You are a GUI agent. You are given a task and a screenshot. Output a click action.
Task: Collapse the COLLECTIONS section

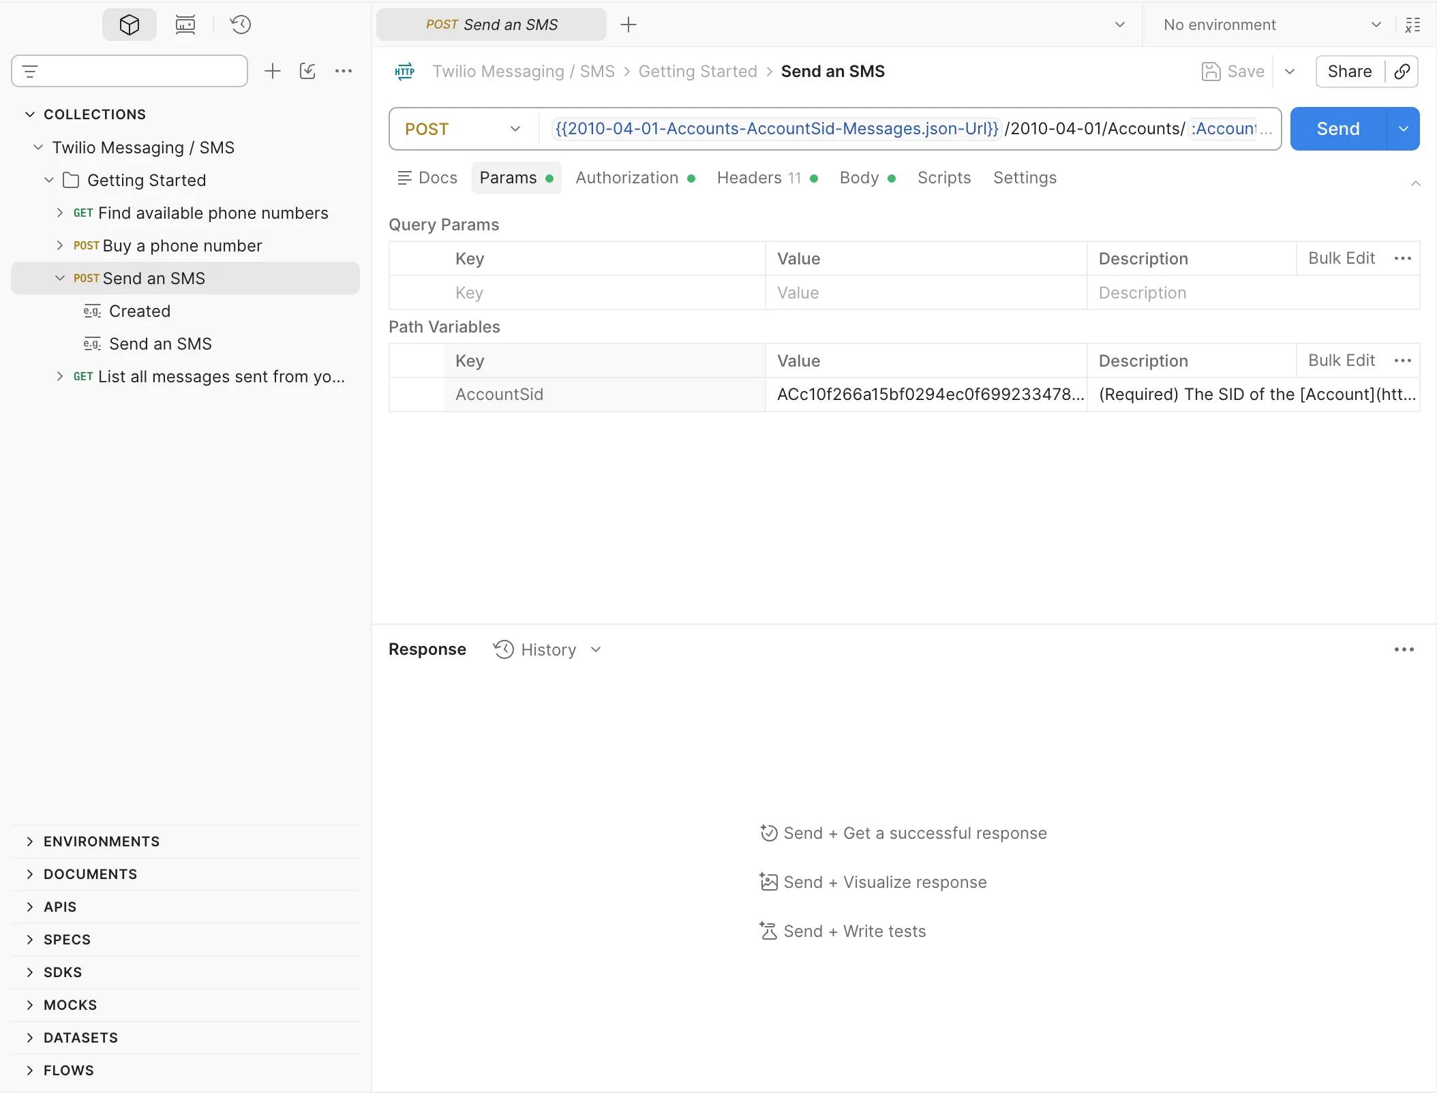coord(30,114)
